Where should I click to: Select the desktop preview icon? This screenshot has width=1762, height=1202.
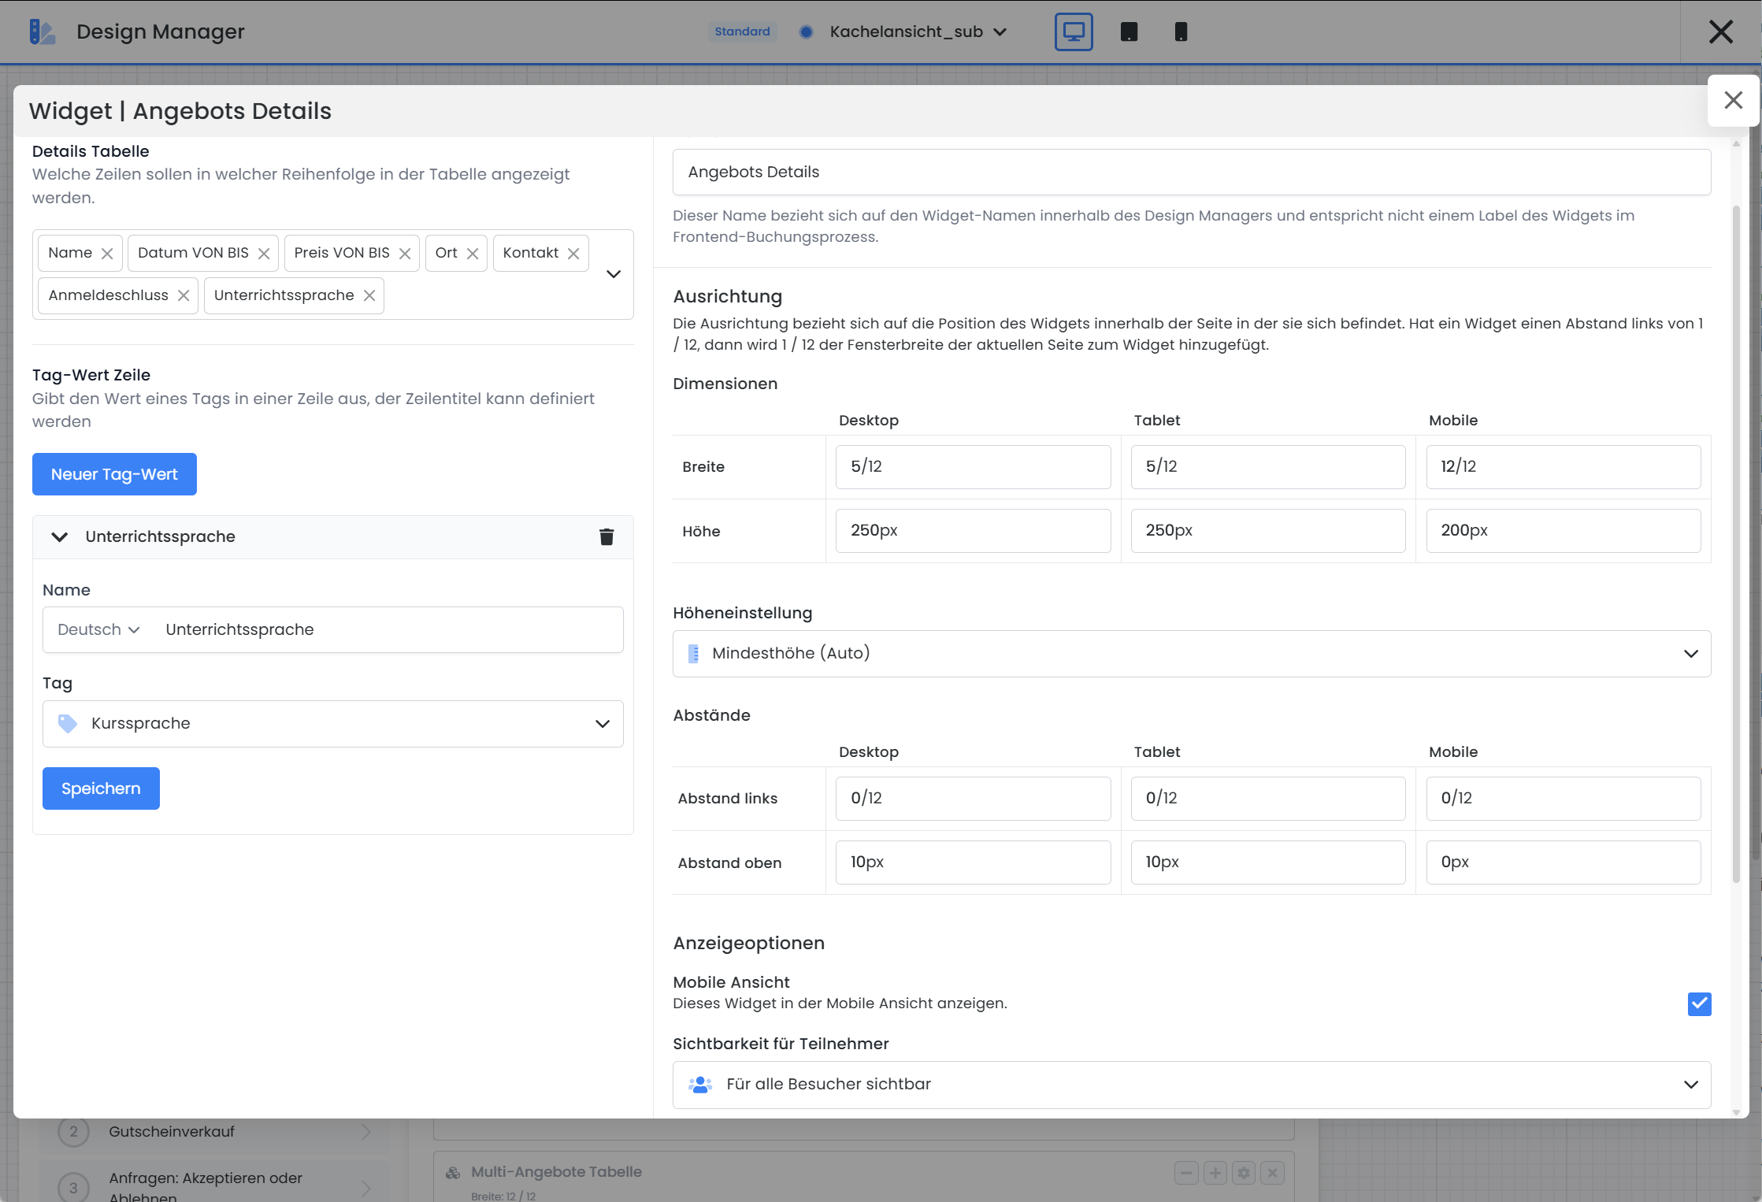[1073, 32]
